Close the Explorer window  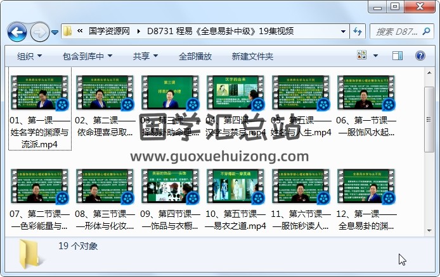tap(420, 7)
